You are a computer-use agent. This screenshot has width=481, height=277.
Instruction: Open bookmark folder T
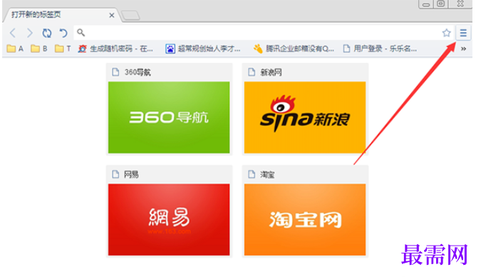pos(63,49)
